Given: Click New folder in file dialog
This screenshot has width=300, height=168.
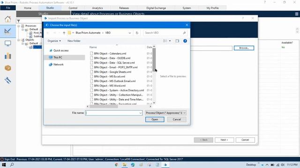Looking at the screenshot, I should [x=74, y=41].
